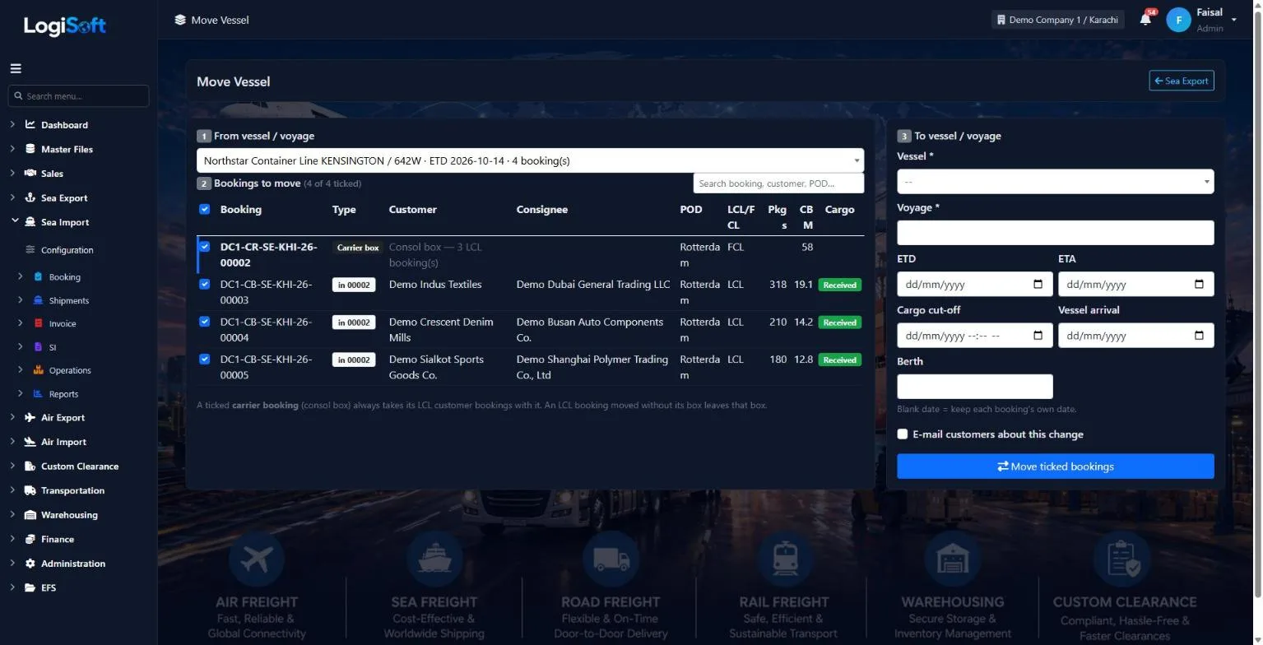Click the Air Export plane icon
The height and width of the screenshot is (645, 1263).
tap(30, 418)
